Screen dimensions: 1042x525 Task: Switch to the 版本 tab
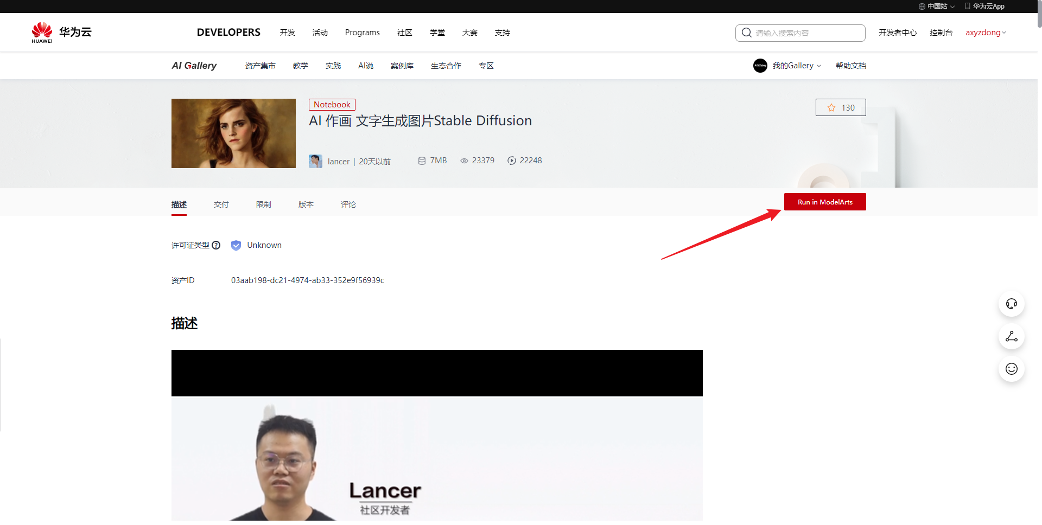pyautogui.click(x=306, y=204)
